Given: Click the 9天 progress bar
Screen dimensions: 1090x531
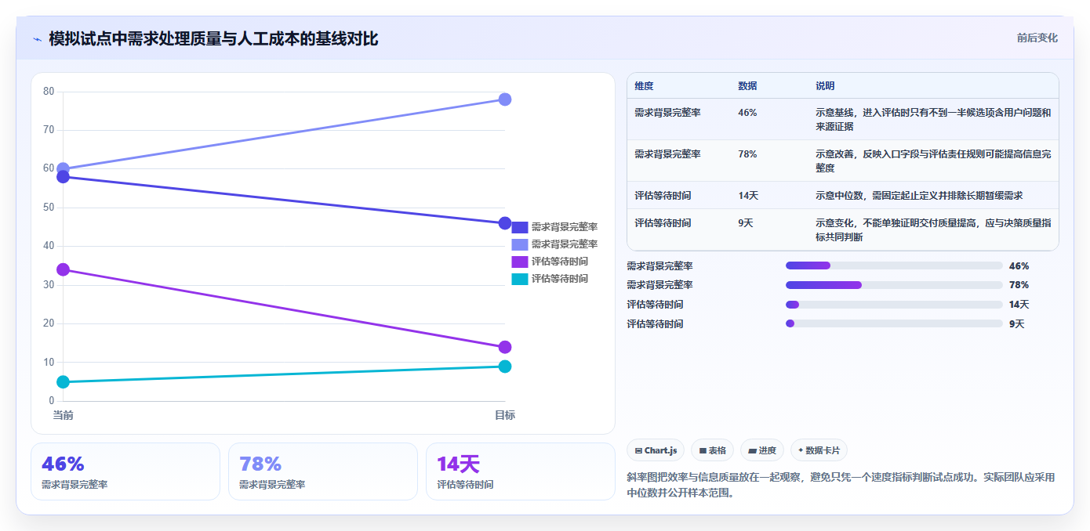Looking at the screenshot, I should point(894,323).
